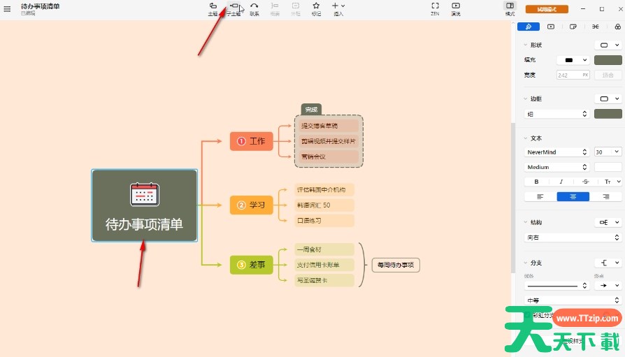Open the border thickness selector
Viewport: 625px width, 357px height.
556,114
